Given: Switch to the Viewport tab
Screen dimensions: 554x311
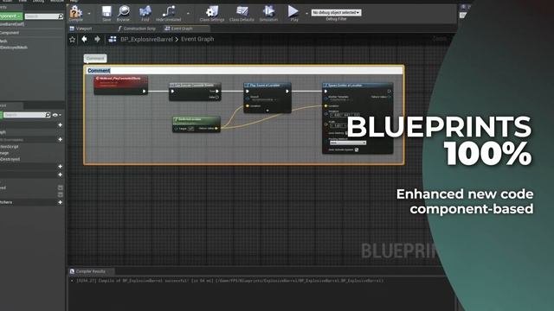Looking at the screenshot, I should pyautogui.click(x=81, y=29).
